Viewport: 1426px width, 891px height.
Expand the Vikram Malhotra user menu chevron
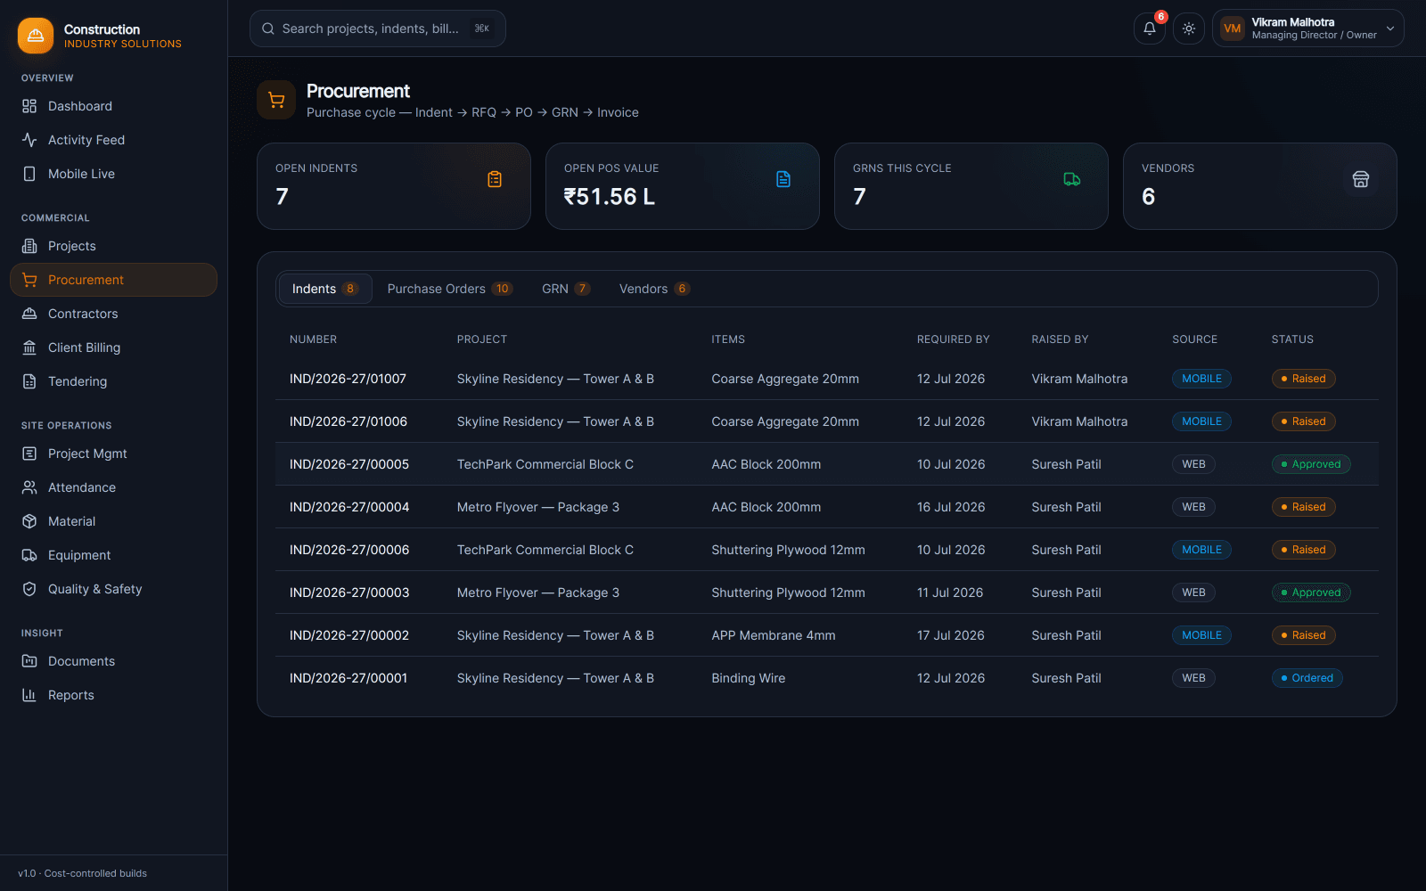coord(1390,29)
